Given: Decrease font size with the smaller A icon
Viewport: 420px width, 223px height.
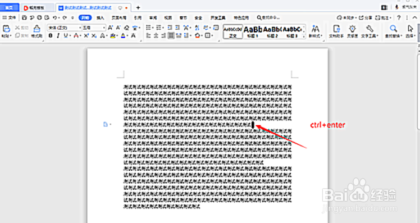Looking at the screenshot, I should (118, 28).
